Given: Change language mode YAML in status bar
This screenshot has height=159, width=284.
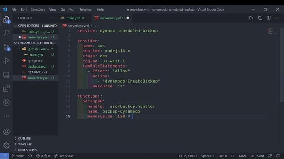Looking at the screenshot, I should coord(242,156).
